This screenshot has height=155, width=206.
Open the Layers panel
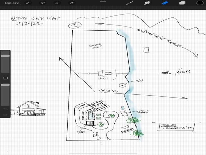tap(183, 3)
